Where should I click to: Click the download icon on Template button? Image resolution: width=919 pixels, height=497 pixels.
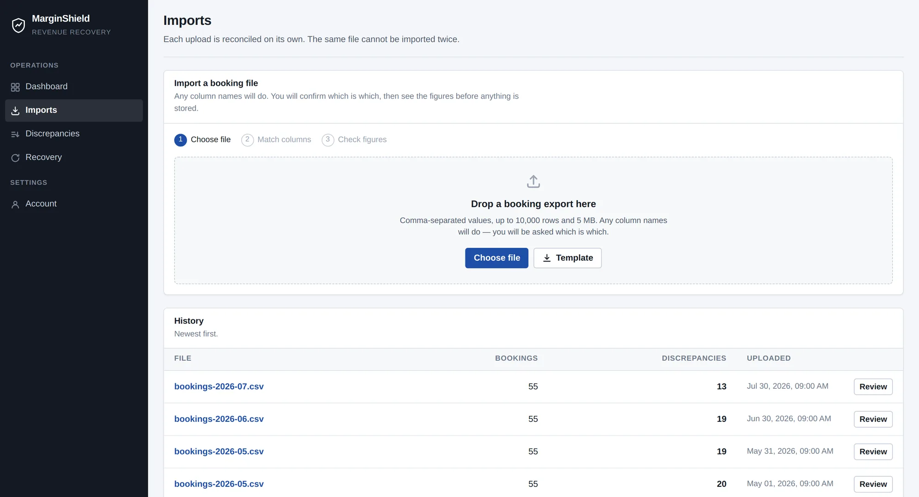[x=547, y=258]
